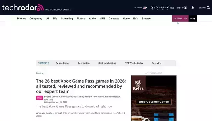Open trending TV size finder
This screenshot has width=212, height=121.
point(62,63)
